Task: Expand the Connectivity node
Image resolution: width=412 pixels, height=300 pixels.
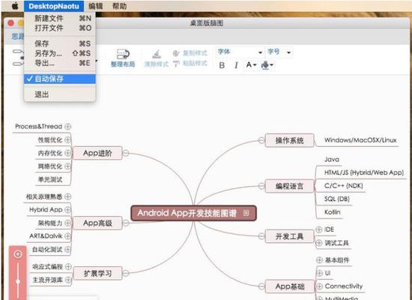Action: [320, 286]
